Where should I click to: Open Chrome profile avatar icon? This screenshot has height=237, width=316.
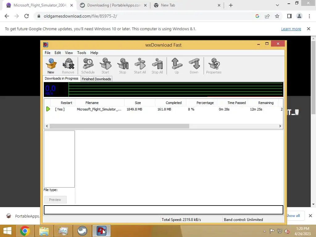(299, 16)
